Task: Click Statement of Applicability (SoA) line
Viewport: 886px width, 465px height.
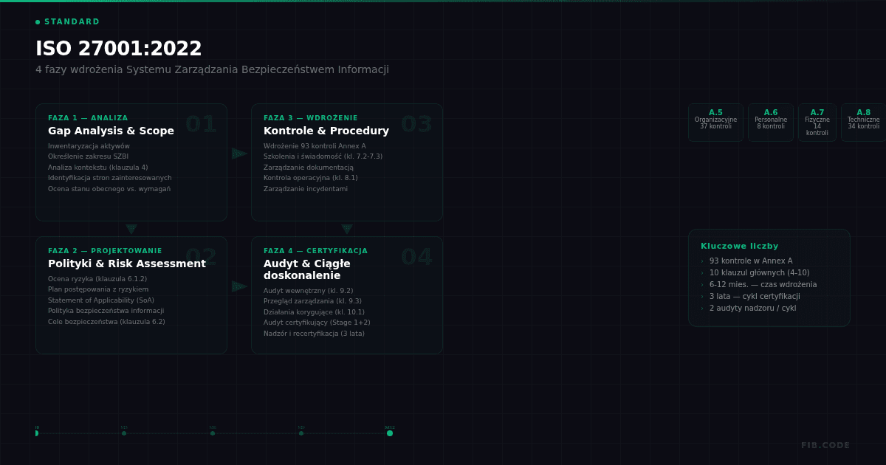Action: point(101,300)
